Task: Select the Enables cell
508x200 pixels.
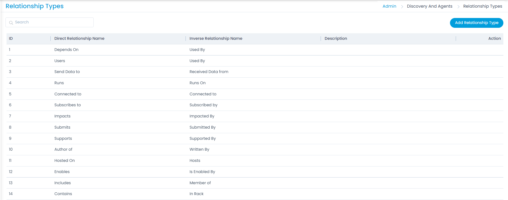Action: [62, 172]
